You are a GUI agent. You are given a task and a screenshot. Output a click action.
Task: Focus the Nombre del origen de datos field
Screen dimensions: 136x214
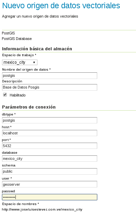pyautogui.click(x=50, y=75)
